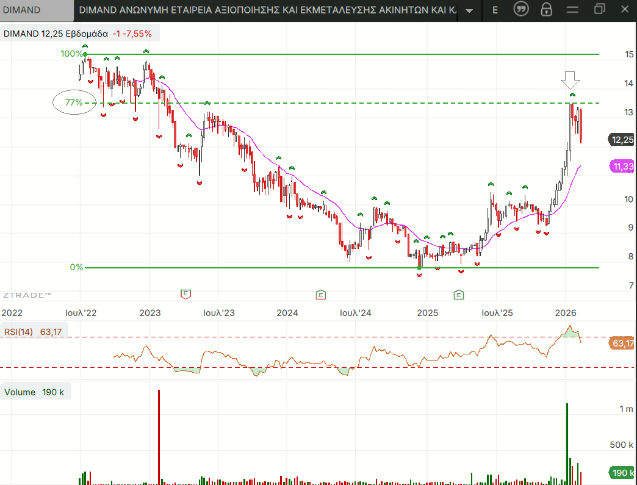Click the red E event marker near 2023
Image resolution: width=637 pixels, height=485 pixels.
click(x=186, y=294)
